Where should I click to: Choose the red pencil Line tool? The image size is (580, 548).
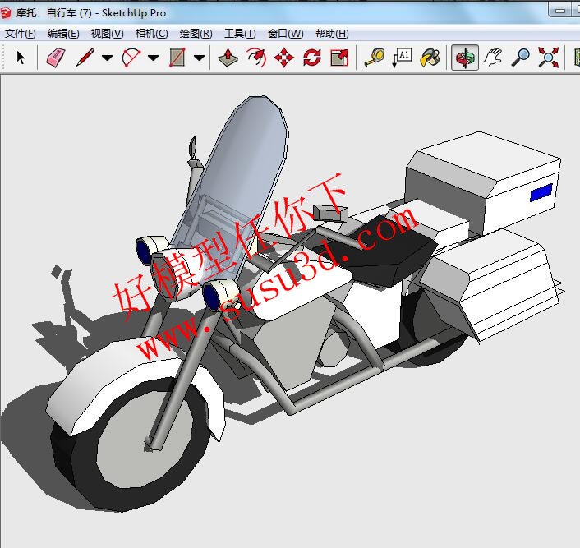pos(85,58)
